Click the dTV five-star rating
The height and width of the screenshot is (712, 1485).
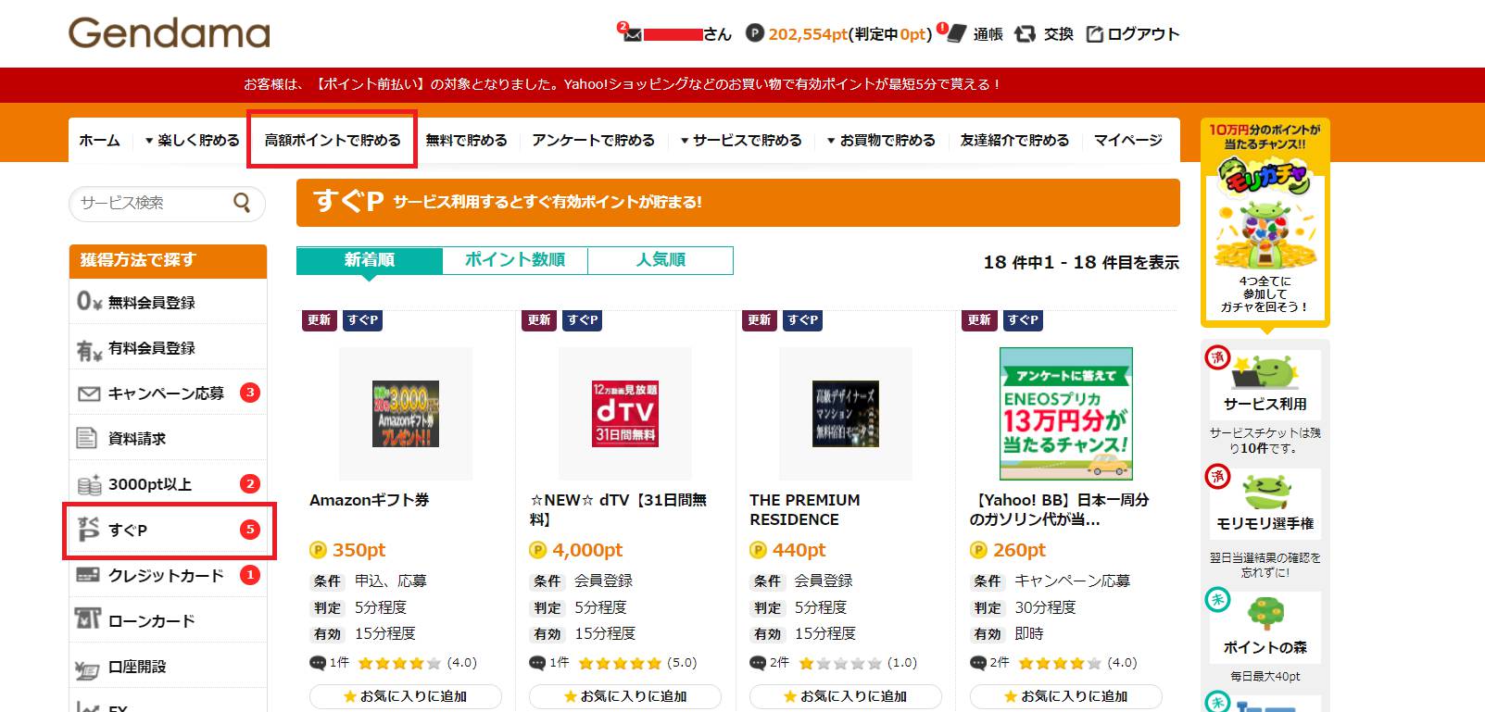click(x=621, y=663)
